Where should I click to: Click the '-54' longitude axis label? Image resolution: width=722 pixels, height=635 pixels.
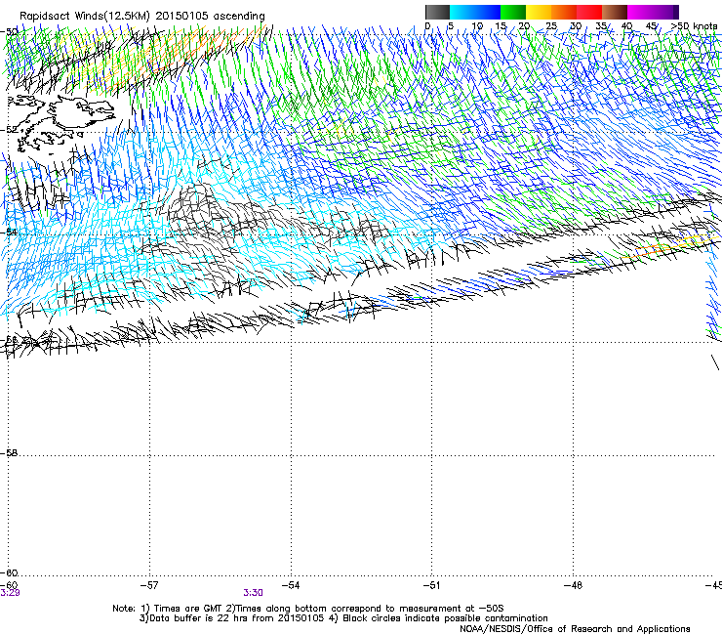click(291, 585)
